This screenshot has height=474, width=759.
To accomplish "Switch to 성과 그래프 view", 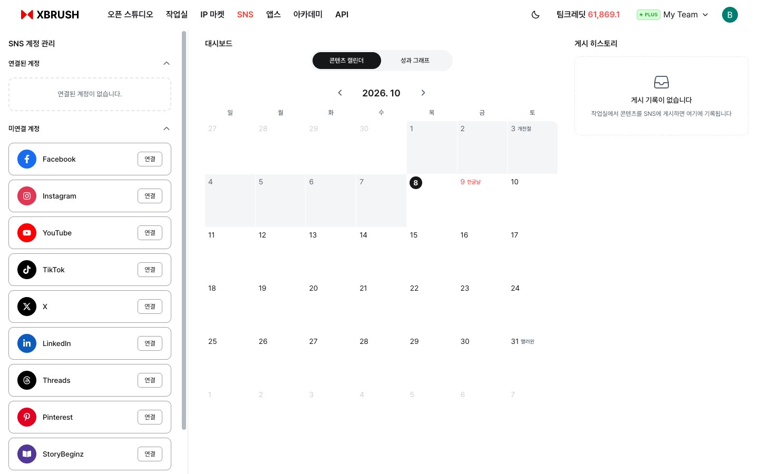I will point(415,61).
